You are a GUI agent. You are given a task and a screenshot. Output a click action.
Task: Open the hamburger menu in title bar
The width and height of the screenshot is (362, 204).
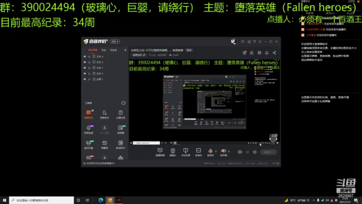point(260,42)
